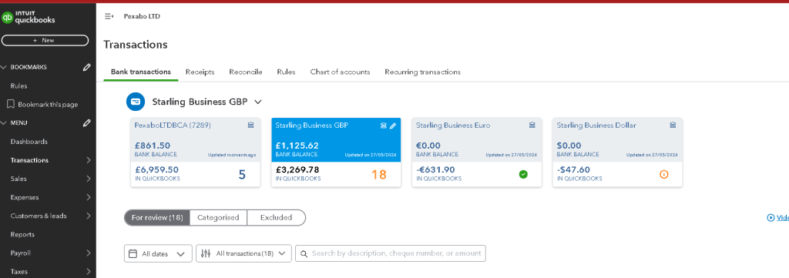Click bank icon on Starling Business Dollar card
789x278 pixels.
673,126
